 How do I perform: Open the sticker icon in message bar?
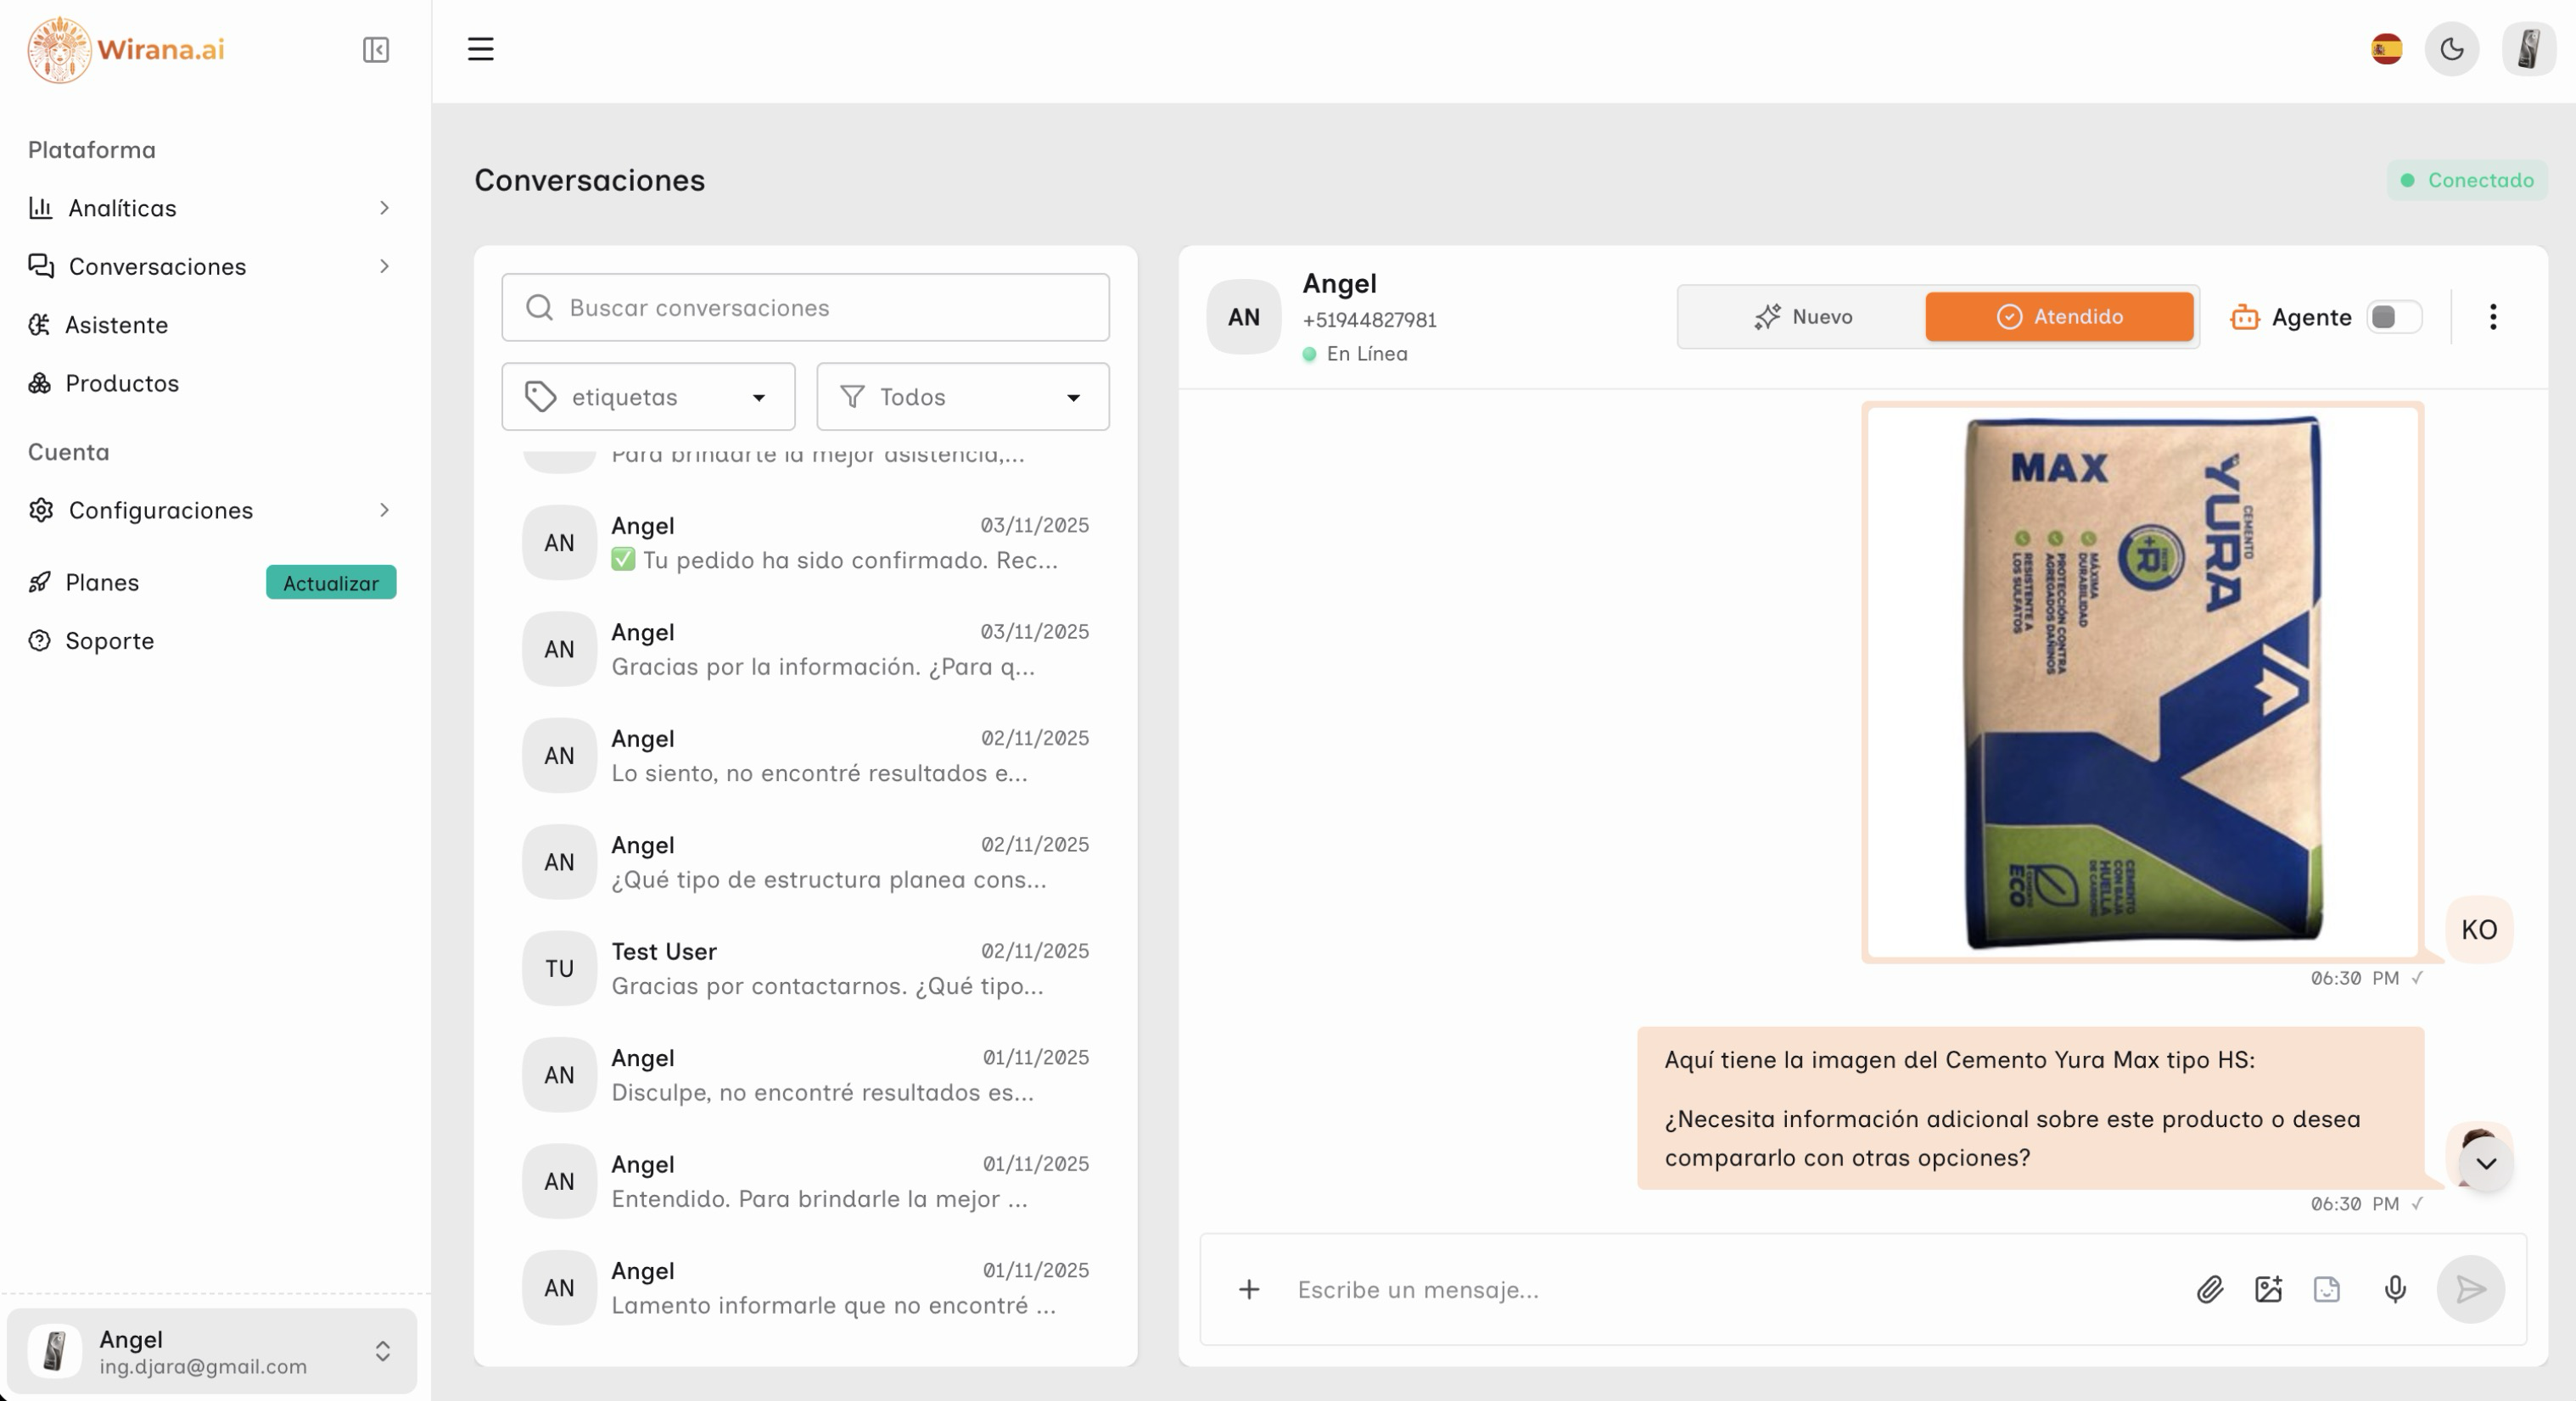[2327, 1289]
